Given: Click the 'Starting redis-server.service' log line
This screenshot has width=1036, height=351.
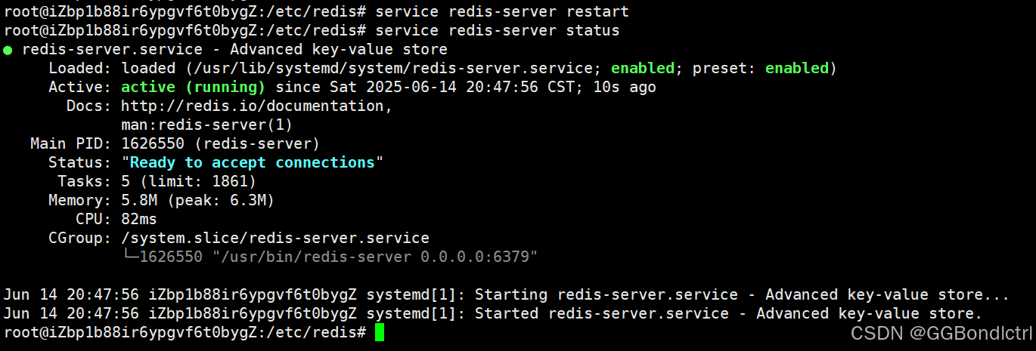Looking at the screenshot, I should click(x=507, y=294).
